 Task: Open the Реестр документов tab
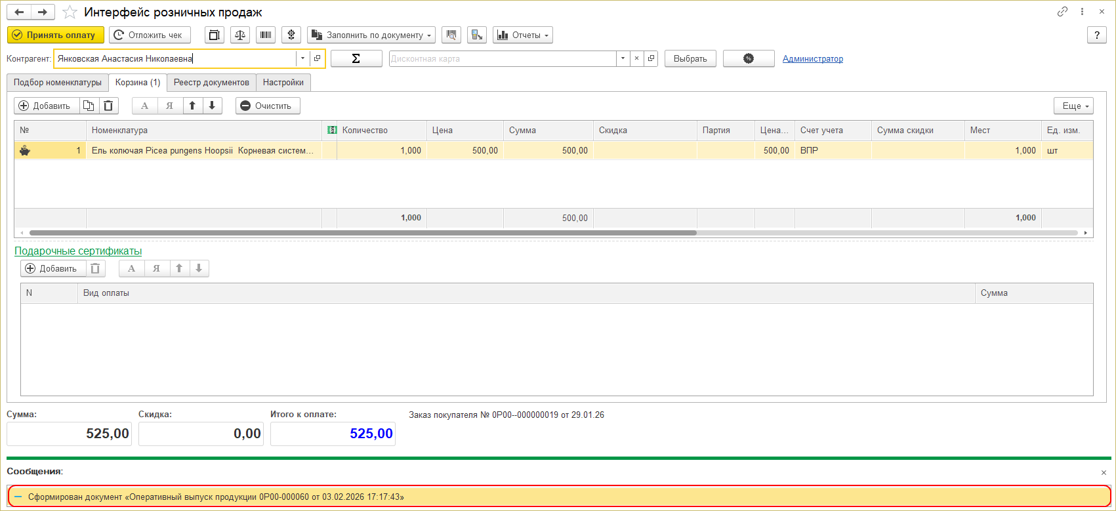click(x=211, y=83)
